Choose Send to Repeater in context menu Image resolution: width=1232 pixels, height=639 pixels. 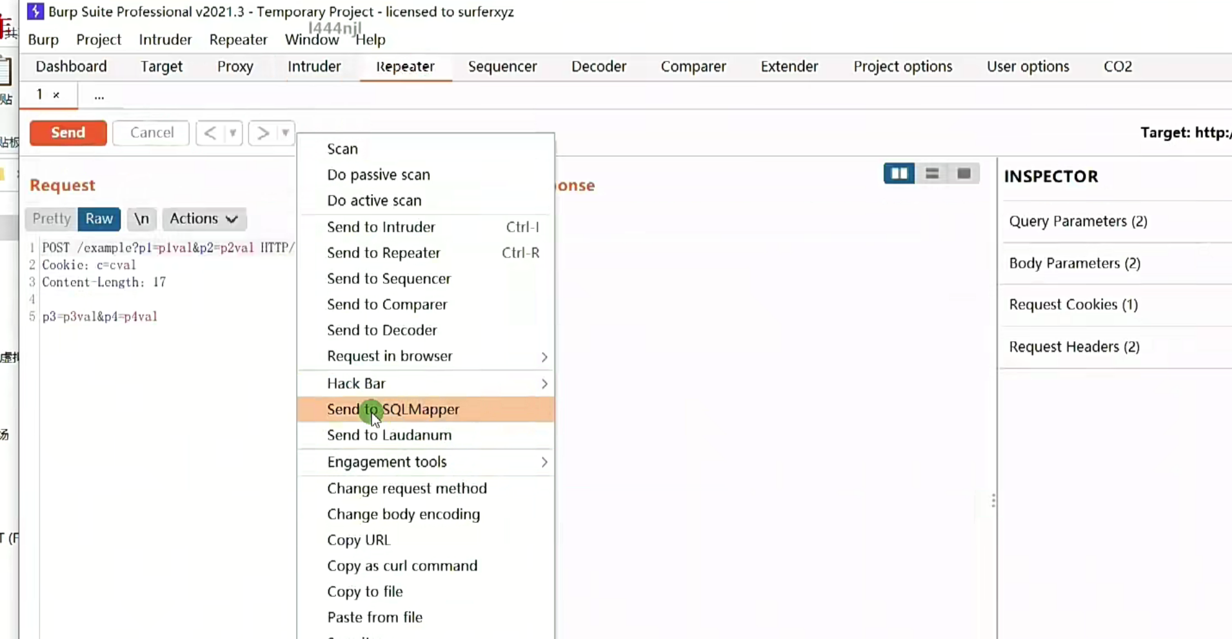(426, 253)
